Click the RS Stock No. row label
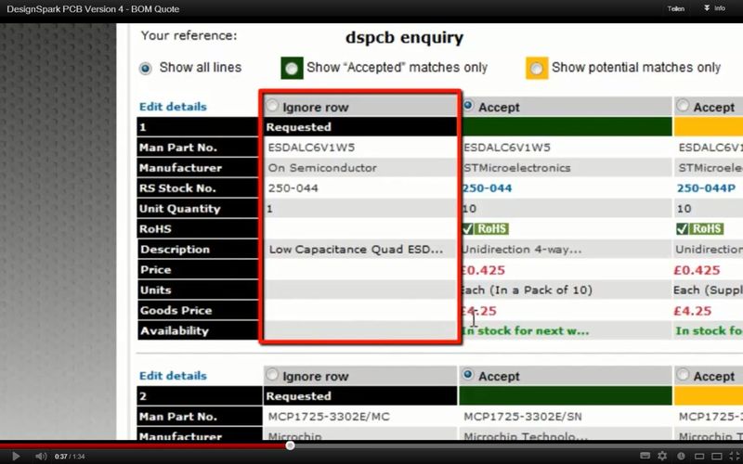This screenshot has width=743, height=464. (177, 188)
